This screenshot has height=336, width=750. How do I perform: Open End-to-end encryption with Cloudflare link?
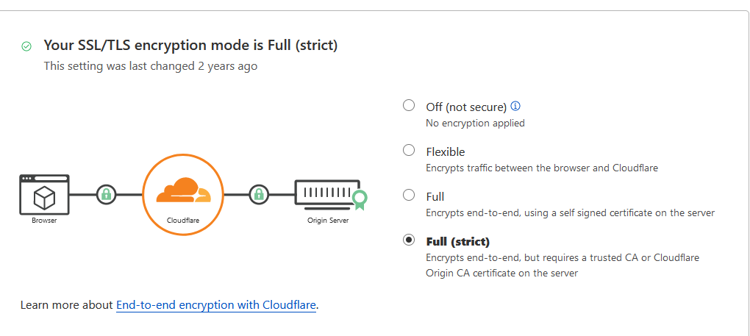tap(216, 304)
